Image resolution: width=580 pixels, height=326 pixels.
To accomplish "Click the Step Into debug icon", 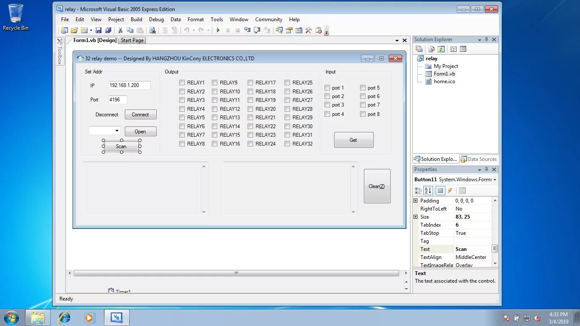I will (247, 30).
